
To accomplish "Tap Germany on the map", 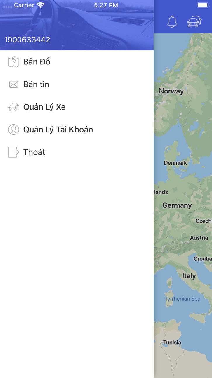I will (177, 205).
